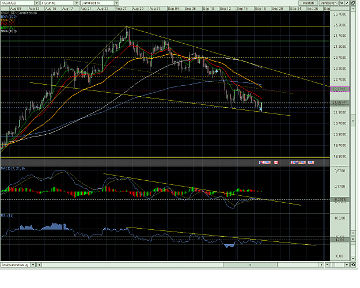Click the vertical scrollbar down arrow
The width and height of the screenshot is (360, 288).
click(x=353, y=233)
